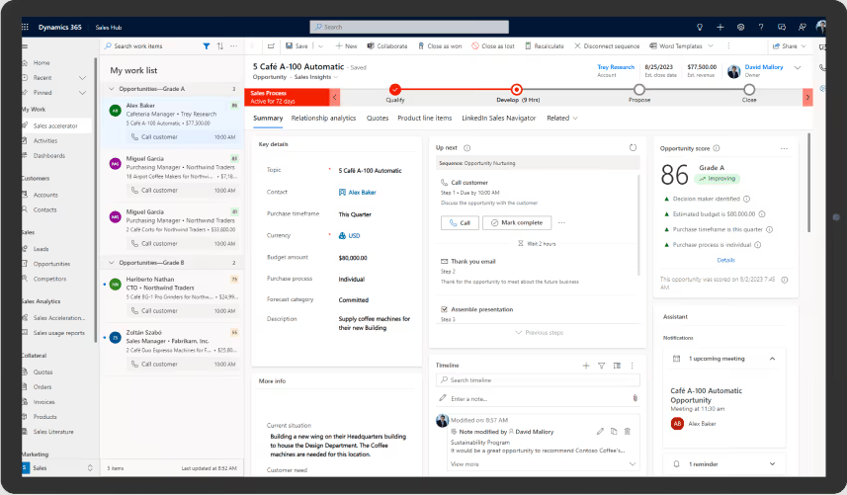Edit the note with pencil icon
This screenshot has height=495, width=847.
(x=600, y=432)
